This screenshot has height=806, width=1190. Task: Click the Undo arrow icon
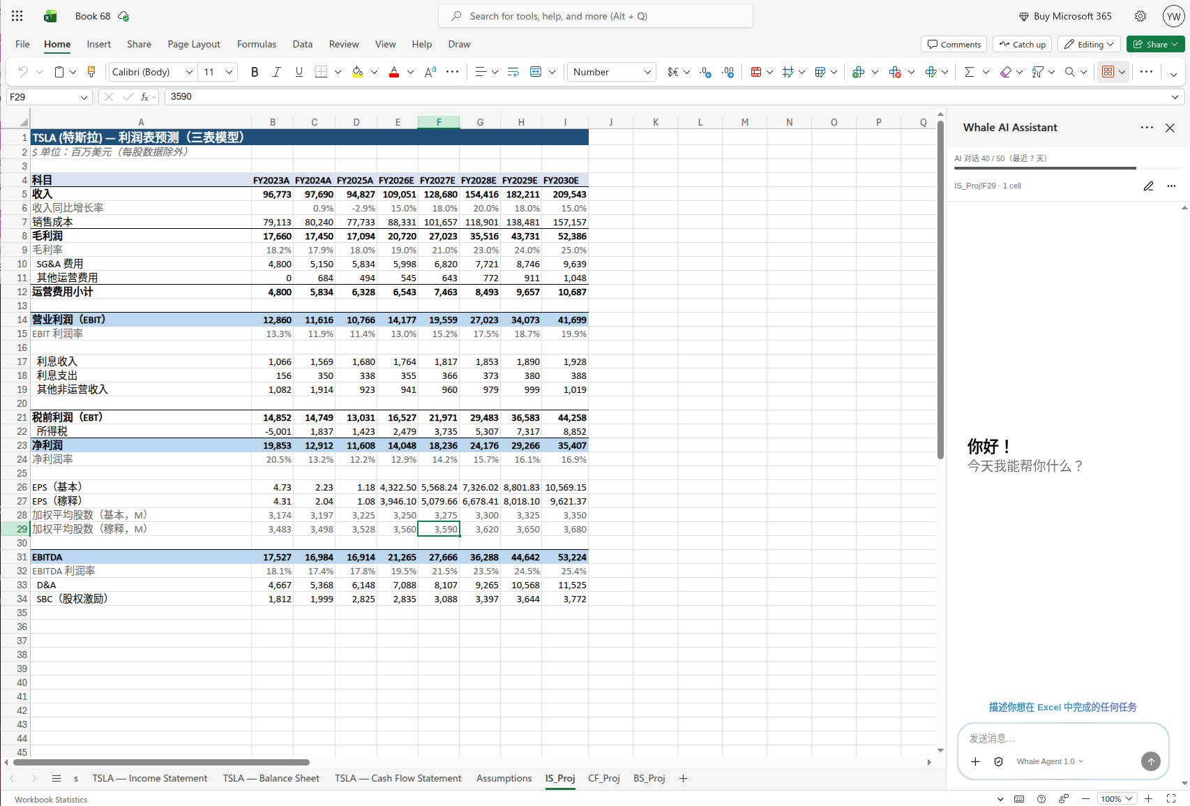click(x=23, y=72)
